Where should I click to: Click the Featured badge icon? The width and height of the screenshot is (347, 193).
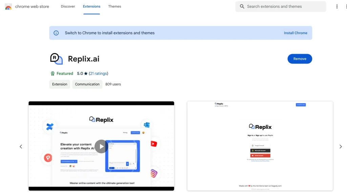(53, 74)
